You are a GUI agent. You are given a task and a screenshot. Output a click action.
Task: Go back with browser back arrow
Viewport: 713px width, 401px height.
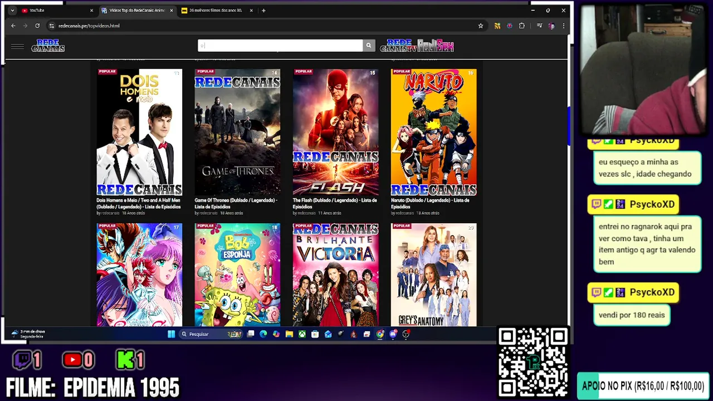tap(13, 26)
